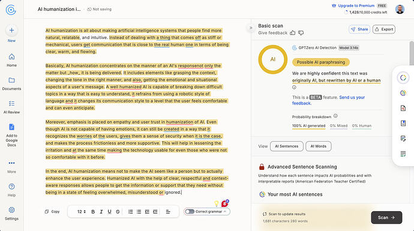Click the results panel vertical scrollbar
The image size is (414, 231).
(412, 53)
